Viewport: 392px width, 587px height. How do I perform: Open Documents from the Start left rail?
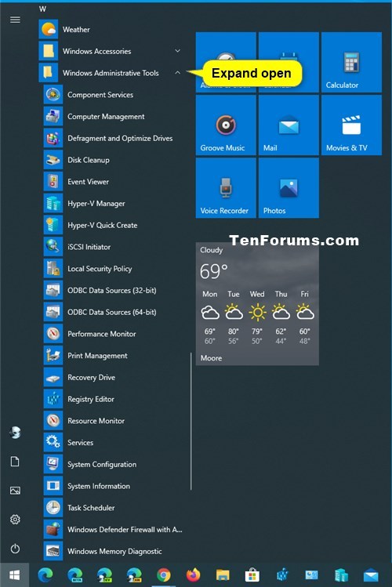15,462
